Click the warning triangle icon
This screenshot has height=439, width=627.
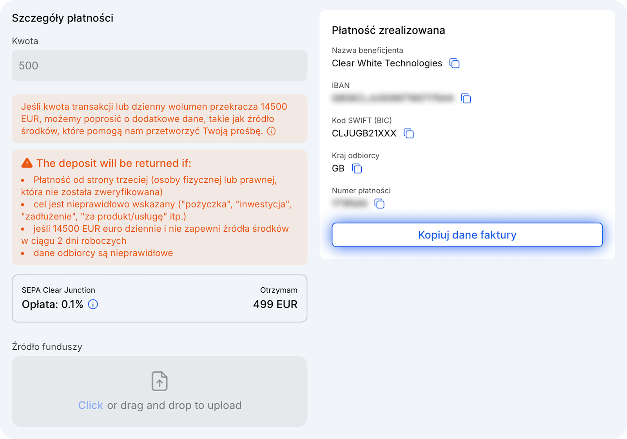(x=27, y=163)
